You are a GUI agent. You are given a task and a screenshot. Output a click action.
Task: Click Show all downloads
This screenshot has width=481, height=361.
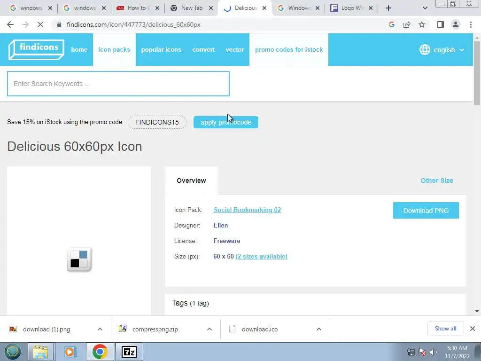[445, 329]
